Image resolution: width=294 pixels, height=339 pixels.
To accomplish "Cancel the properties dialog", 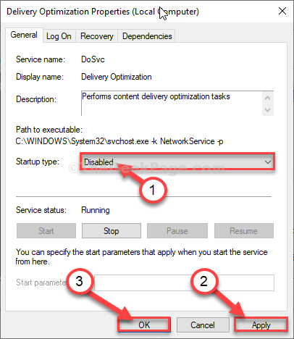I will click(x=203, y=325).
